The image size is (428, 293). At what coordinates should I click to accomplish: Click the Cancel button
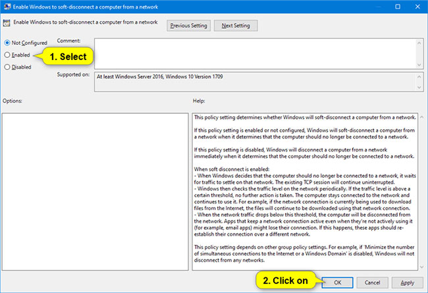point(372,282)
